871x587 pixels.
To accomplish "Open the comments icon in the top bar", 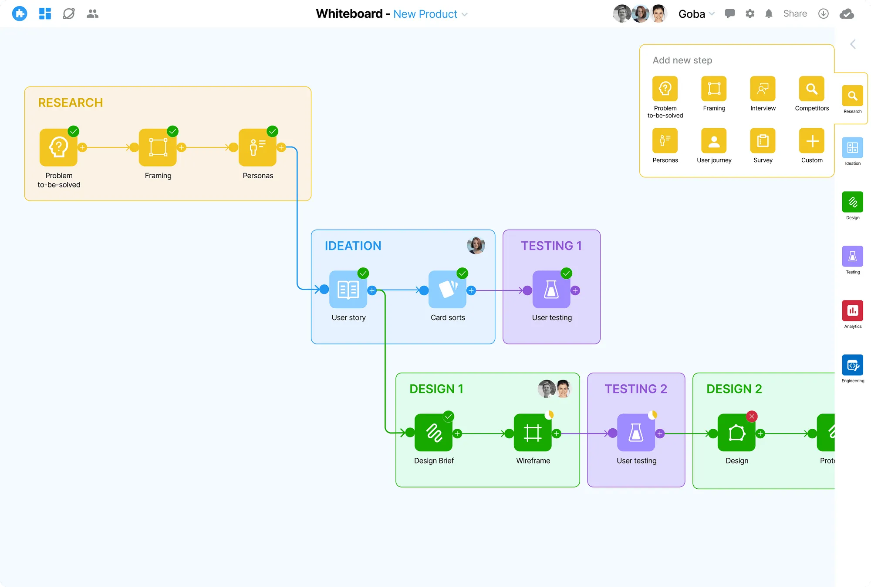I will pos(730,13).
